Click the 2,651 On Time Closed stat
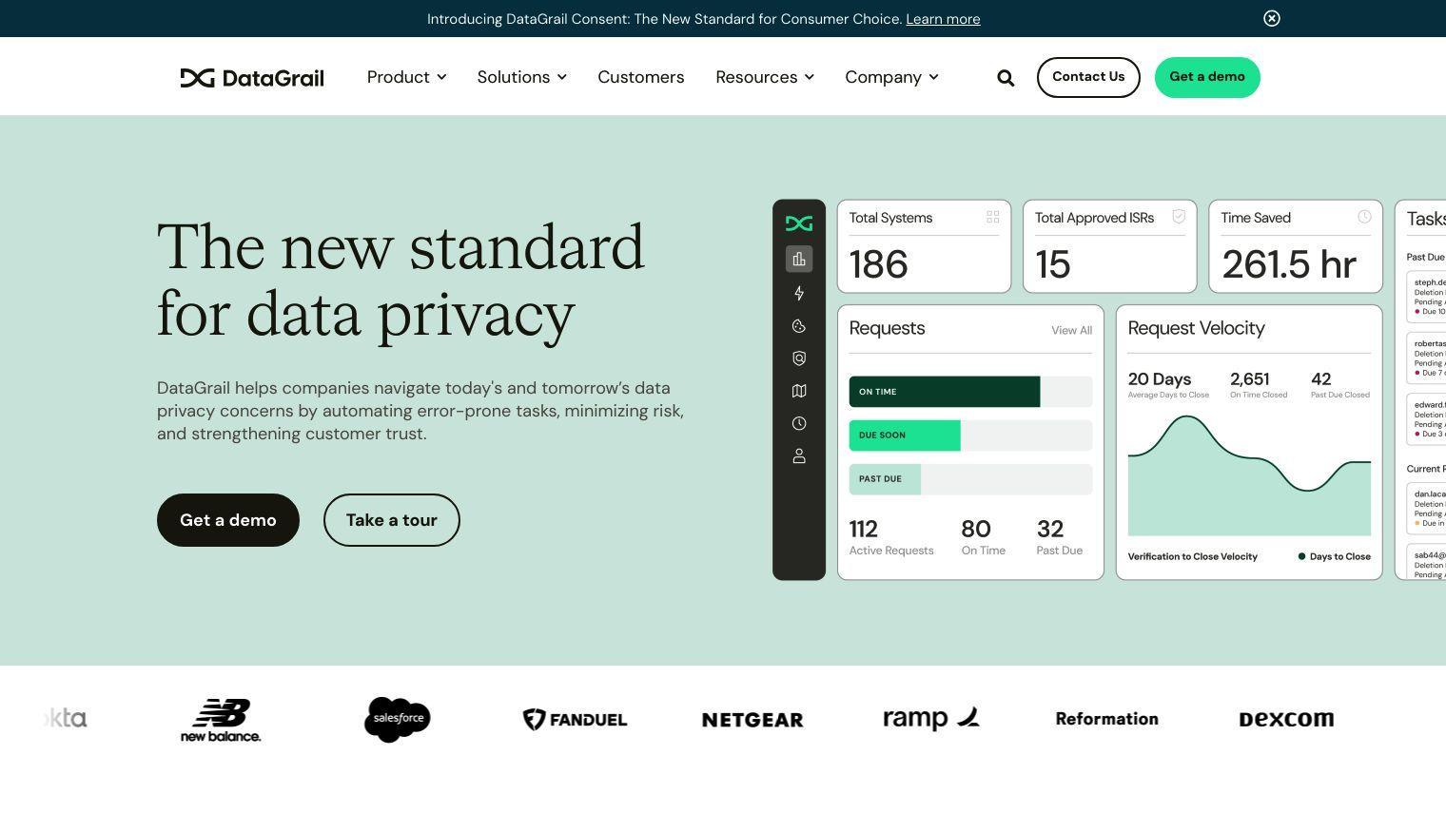Screen dimensions: 1446x813 point(1250,378)
